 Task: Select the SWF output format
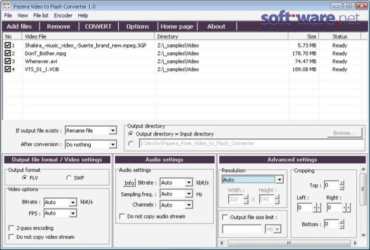coord(69,177)
